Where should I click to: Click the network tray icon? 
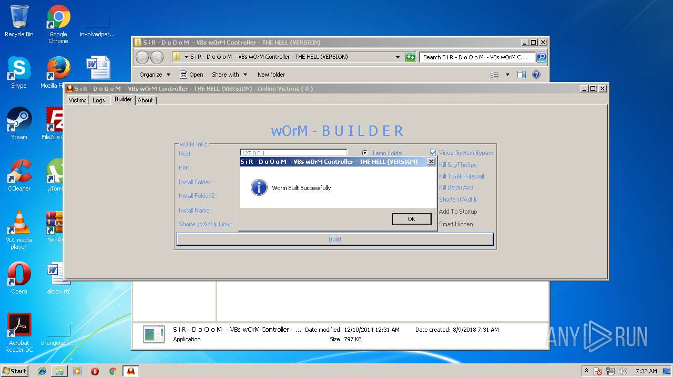click(611, 371)
